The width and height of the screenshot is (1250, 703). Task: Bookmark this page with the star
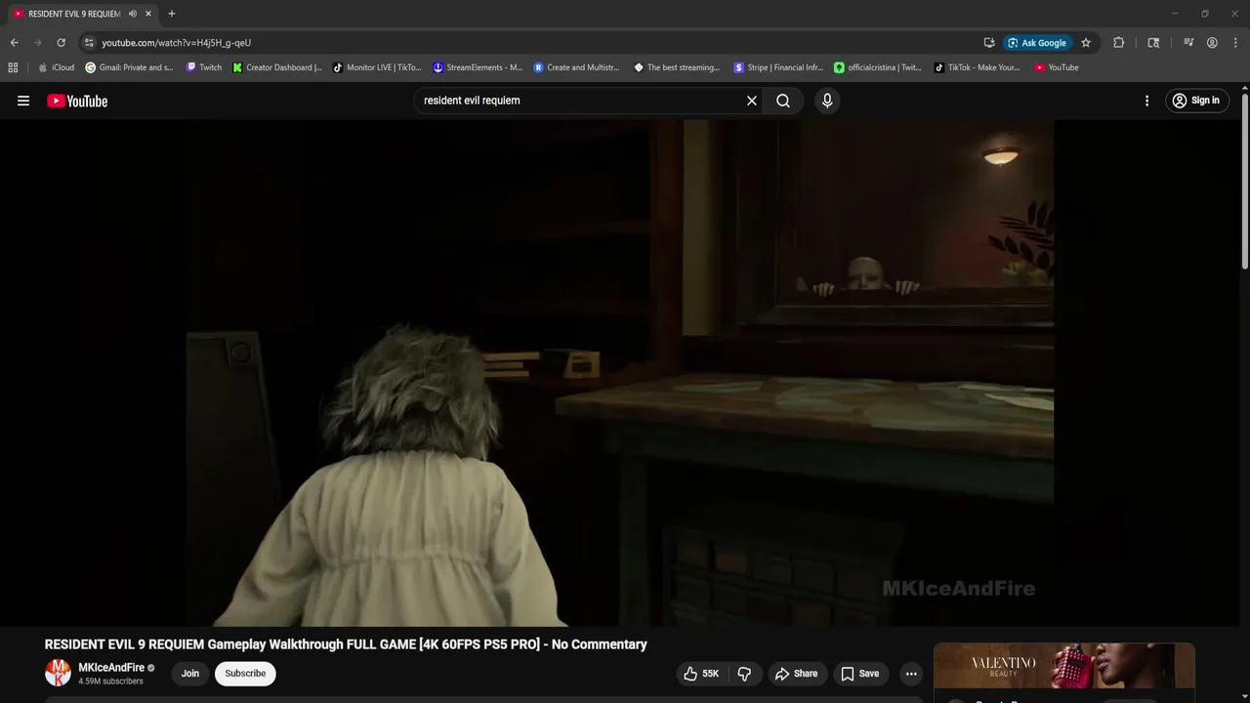(x=1086, y=43)
